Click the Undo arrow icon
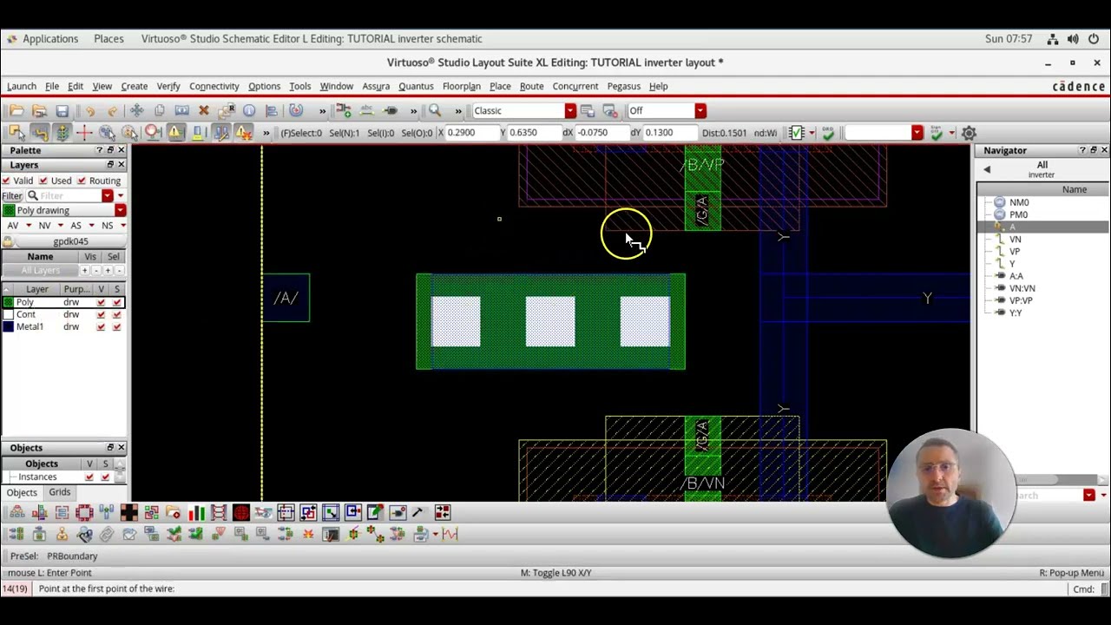 click(89, 111)
